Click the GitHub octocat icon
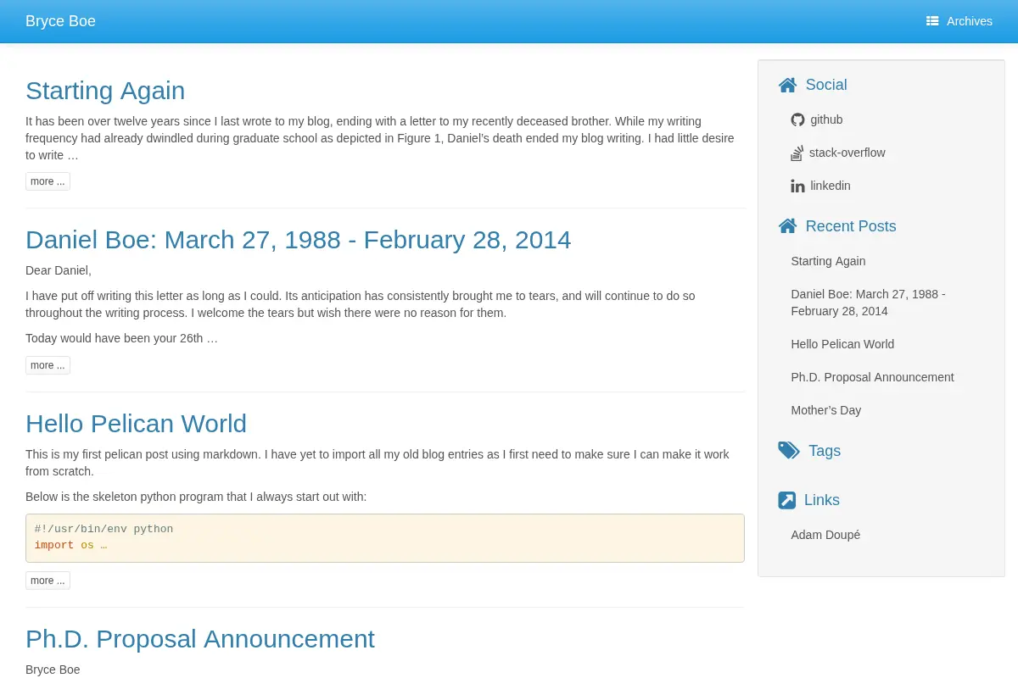The width and height of the screenshot is (1018, 678). pyautogui.click(x=797, y=119)
